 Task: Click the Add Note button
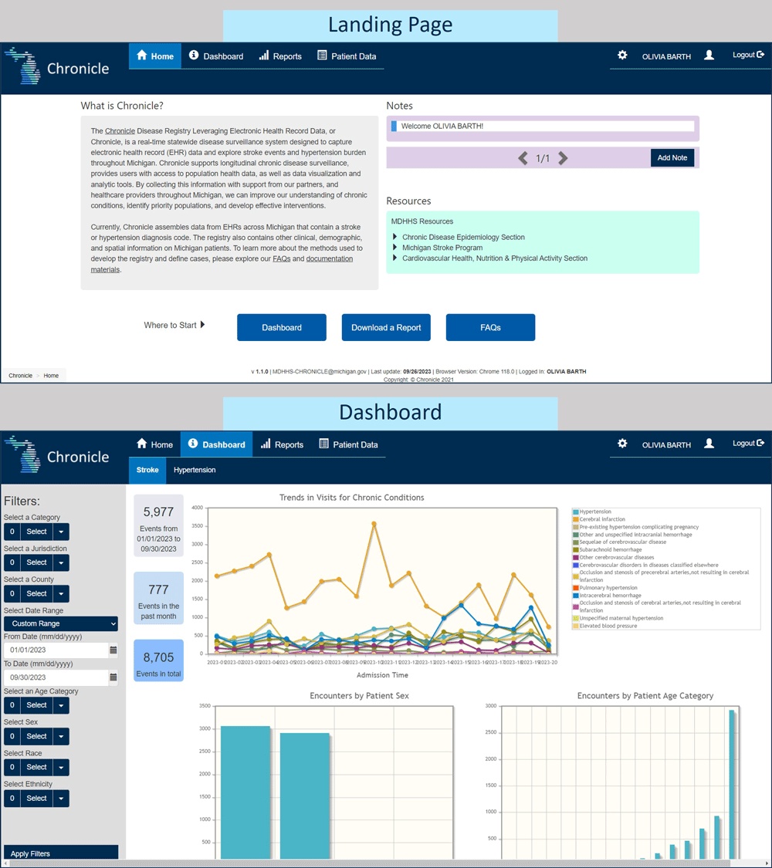click(672, 157)
